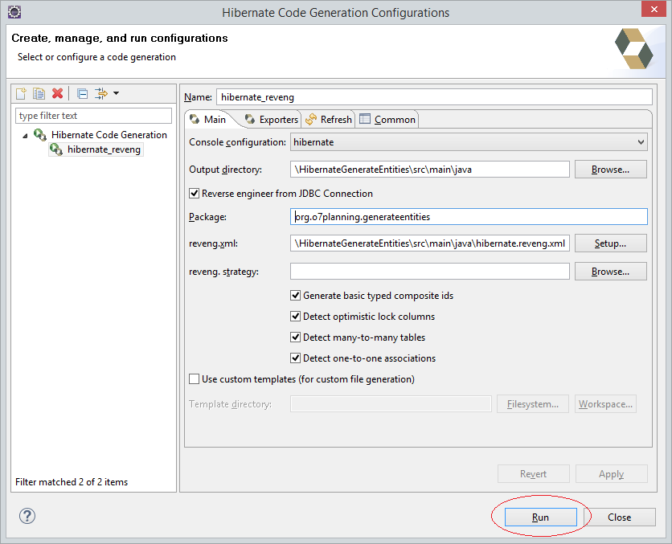Toggle Reverse engineer from JDBC Connection
This screenshot has width=672, height=544.
pyautogui.click(x=195, y=194)
